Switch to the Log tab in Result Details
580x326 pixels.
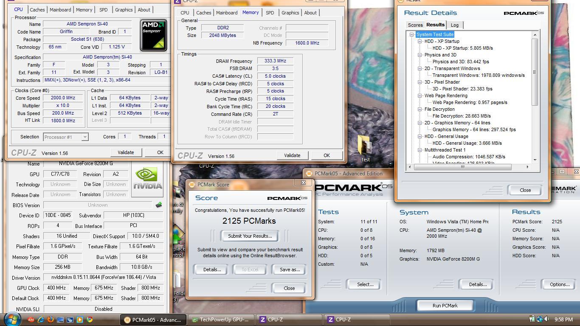(x=455, y=25)
